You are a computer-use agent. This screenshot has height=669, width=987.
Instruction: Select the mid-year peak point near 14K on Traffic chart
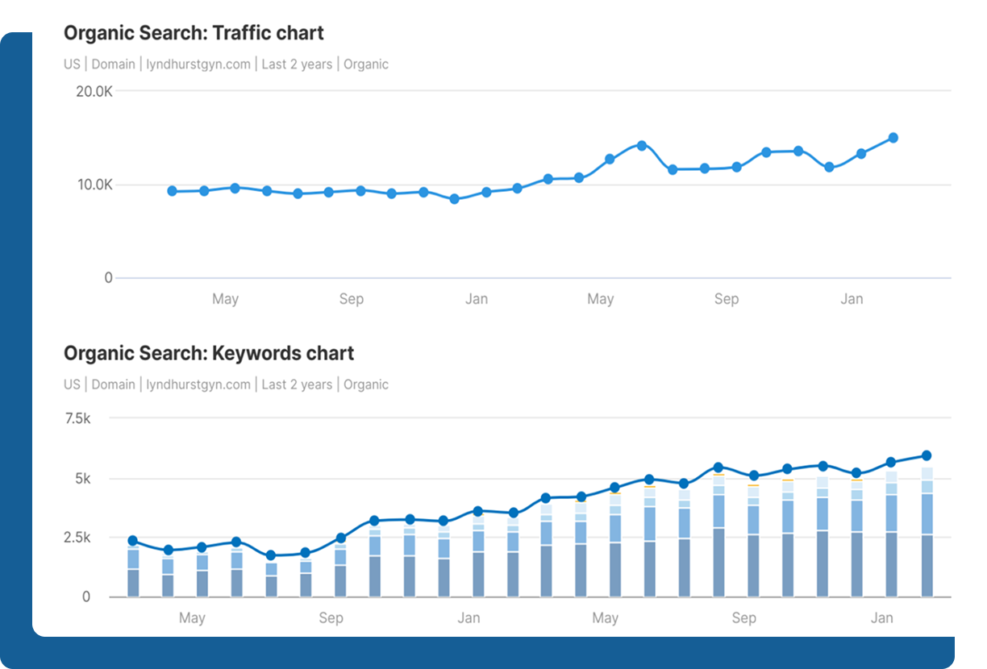(642, 146)
